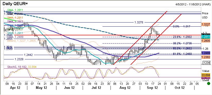Click the May 12 month label
The width and height of the screenshot is (212, 95).
(42, 88)
